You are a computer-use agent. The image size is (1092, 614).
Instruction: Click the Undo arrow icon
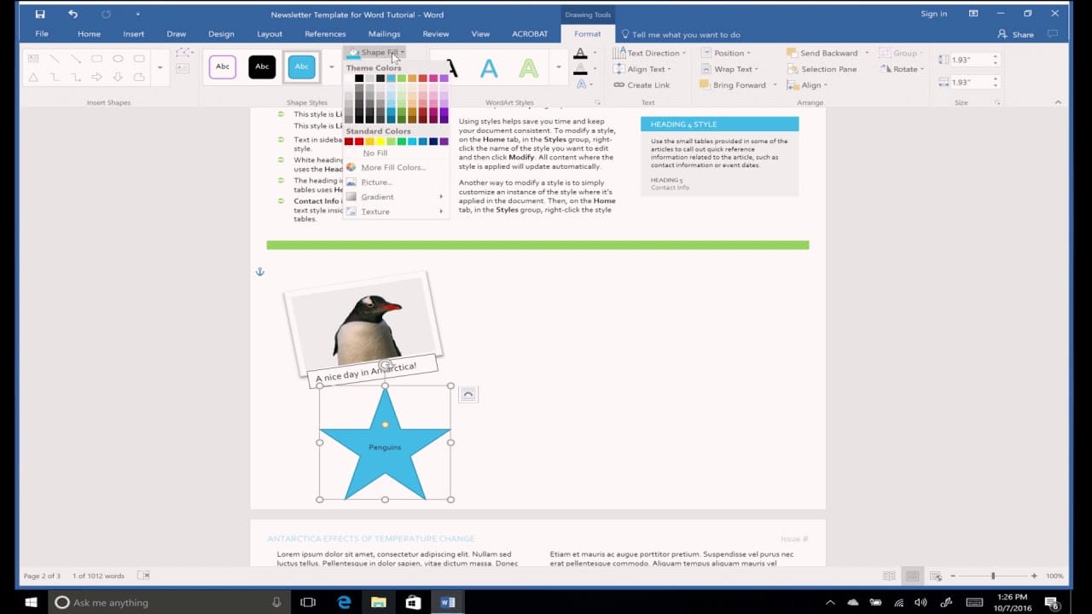[x=73, y=14]
